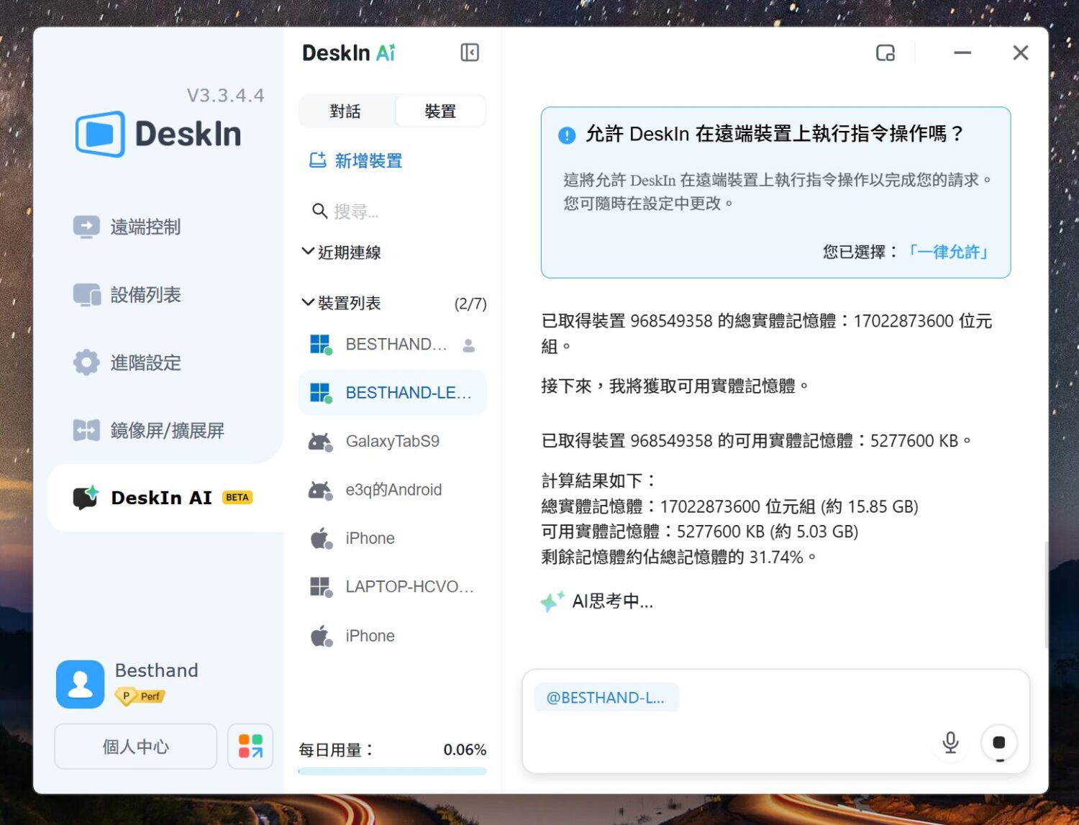1079x825 pixels.
Task: Click the Besthand username text
Action: (x=157, y=670)
